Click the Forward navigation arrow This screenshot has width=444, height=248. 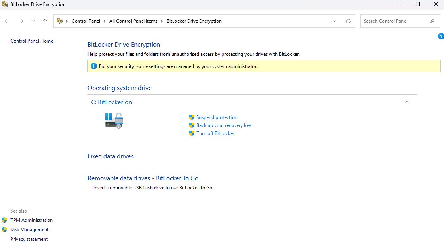(x=21, y=21)
